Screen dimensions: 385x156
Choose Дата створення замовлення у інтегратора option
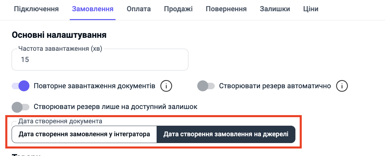coord(84,134)
